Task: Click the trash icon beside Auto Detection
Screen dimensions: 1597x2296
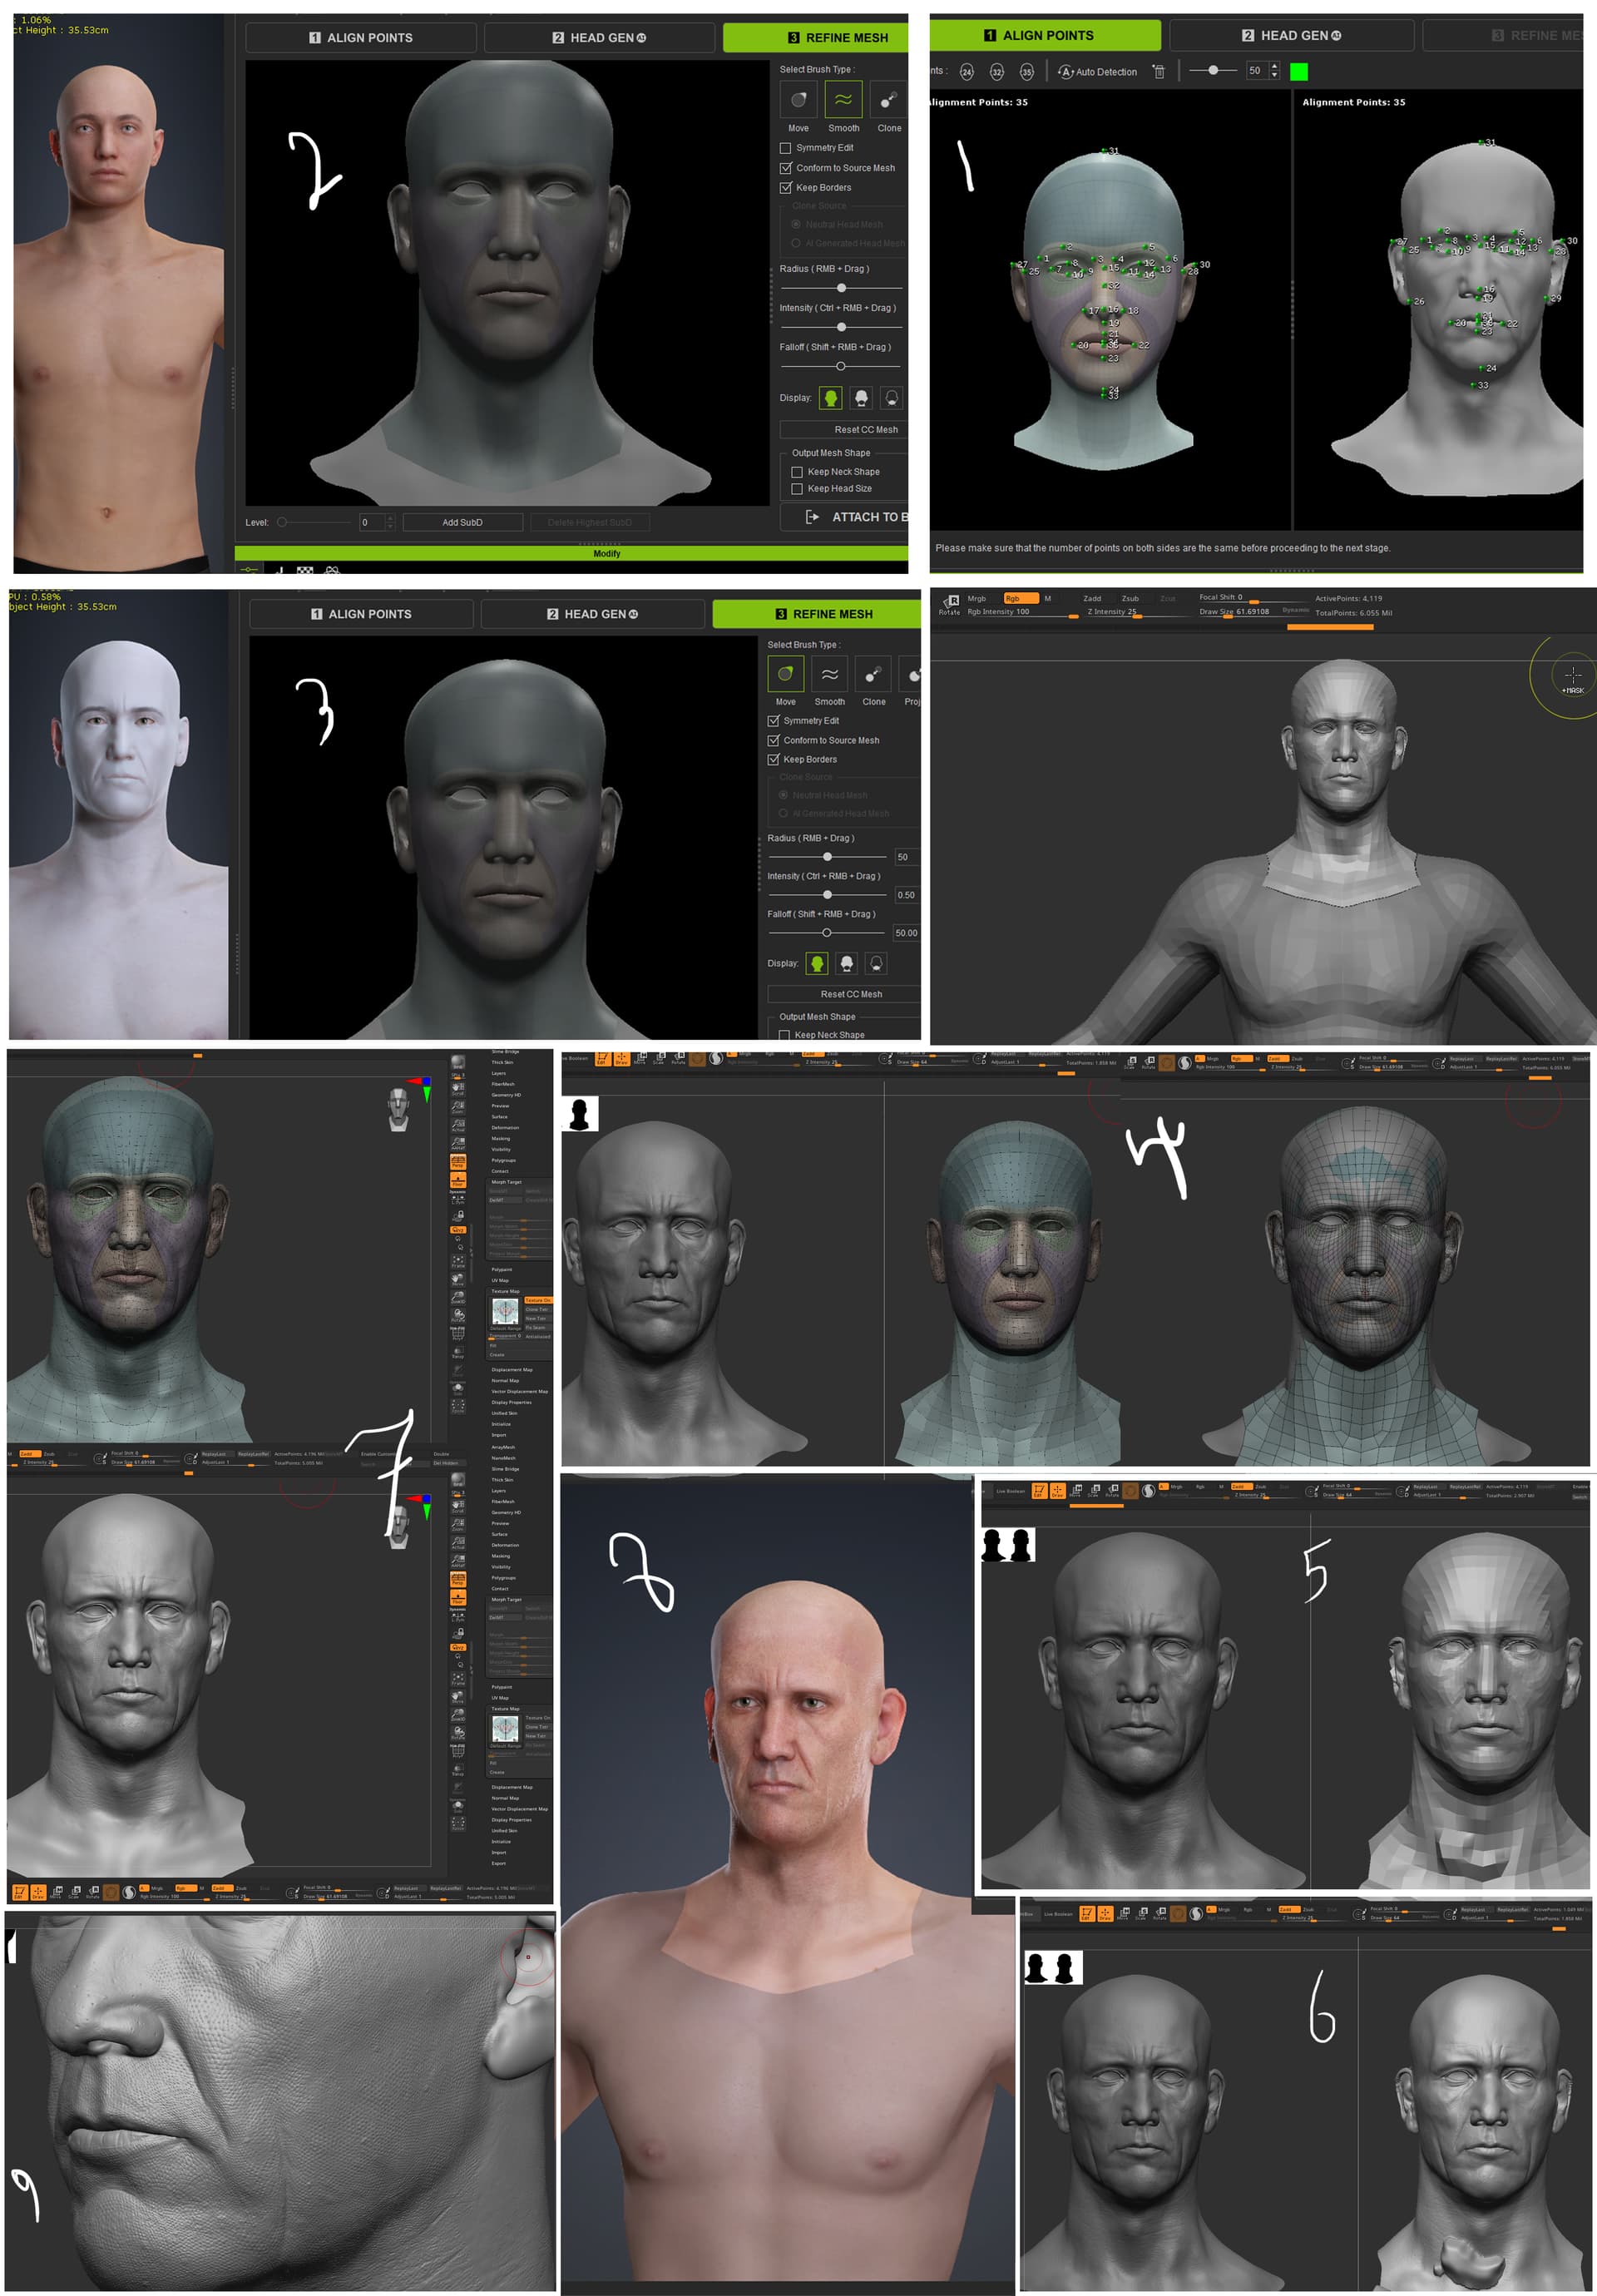Action: (1159, 72)
